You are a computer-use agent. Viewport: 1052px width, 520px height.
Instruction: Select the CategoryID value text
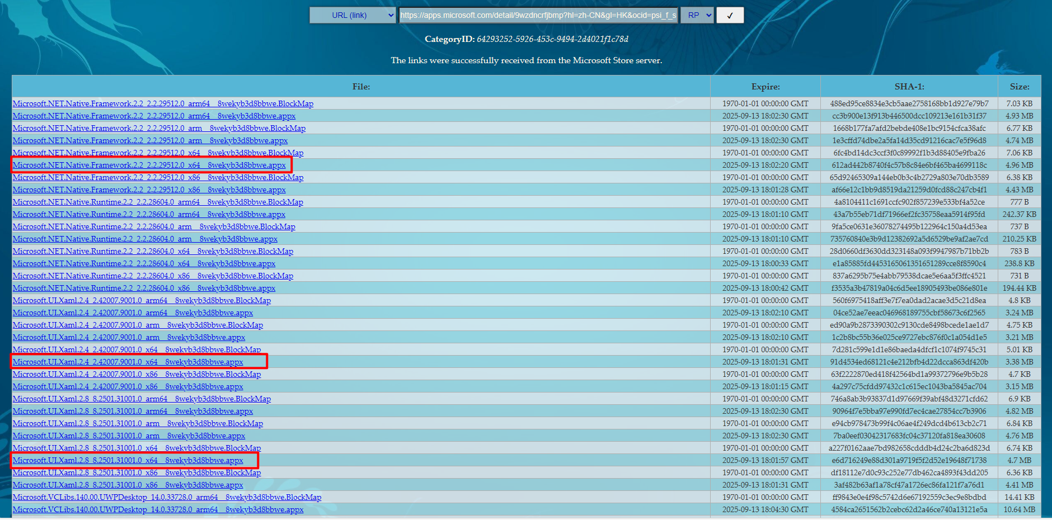(x=552, y=39)
